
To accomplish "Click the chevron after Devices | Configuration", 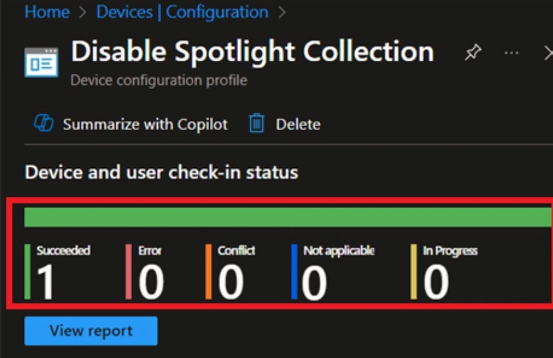I will pyautogui.click(x=281, y=12).
